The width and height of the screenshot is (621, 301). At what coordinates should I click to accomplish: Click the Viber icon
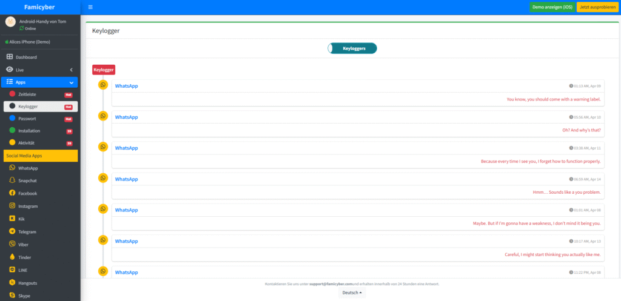[x=12, y=245]
